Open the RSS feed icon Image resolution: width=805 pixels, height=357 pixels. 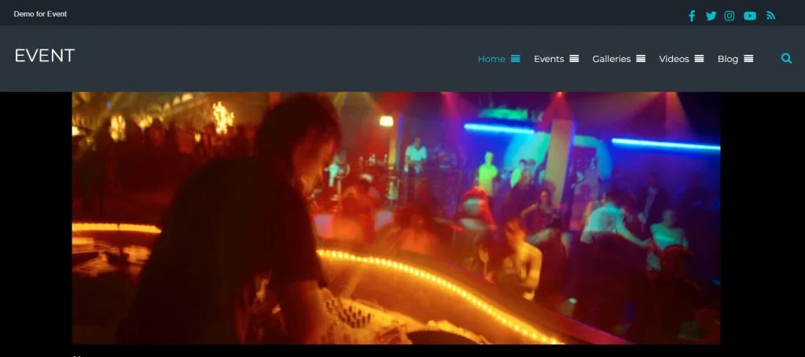coord(770,16)
